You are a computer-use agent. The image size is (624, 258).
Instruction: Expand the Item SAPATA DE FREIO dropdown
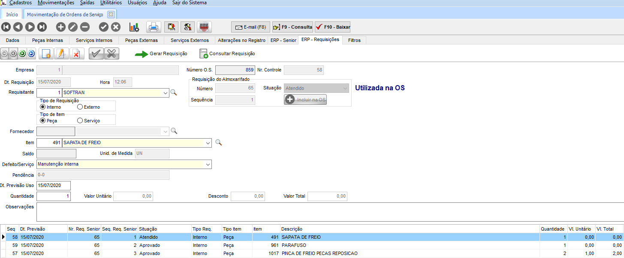tap(208, 142)
